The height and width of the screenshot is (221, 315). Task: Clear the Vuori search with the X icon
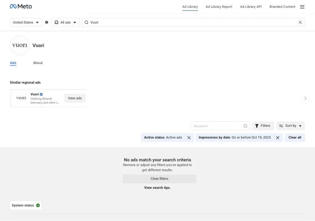coord(300,22)
